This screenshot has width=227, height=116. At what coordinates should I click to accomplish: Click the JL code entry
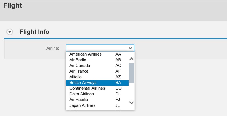118,105
